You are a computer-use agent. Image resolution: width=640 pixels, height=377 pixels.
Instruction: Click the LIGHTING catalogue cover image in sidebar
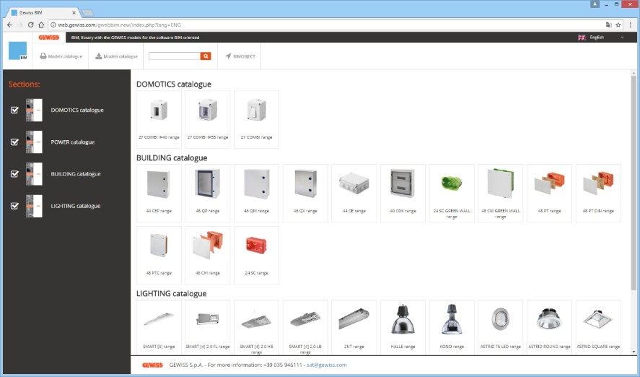point(34,206)
